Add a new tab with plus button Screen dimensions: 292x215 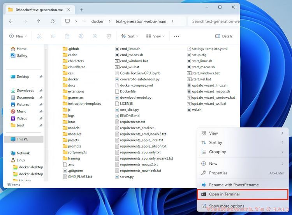tap(81, 10)
